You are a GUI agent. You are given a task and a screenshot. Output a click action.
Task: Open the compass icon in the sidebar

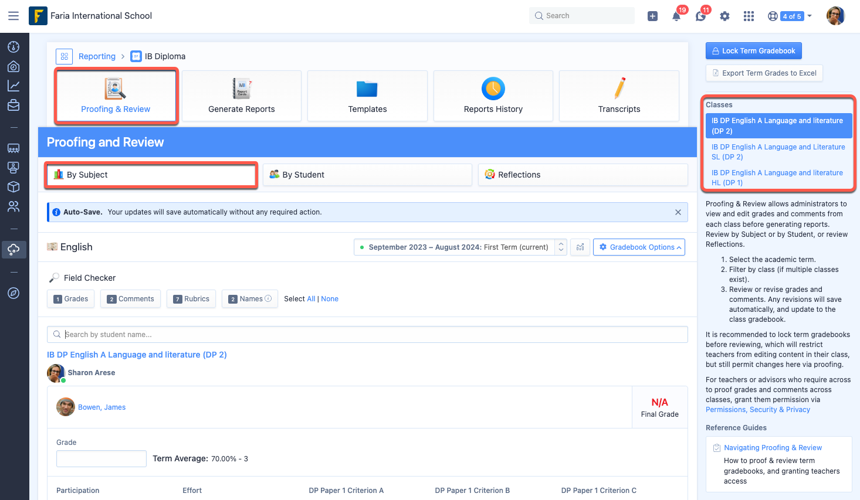[13, 293]
